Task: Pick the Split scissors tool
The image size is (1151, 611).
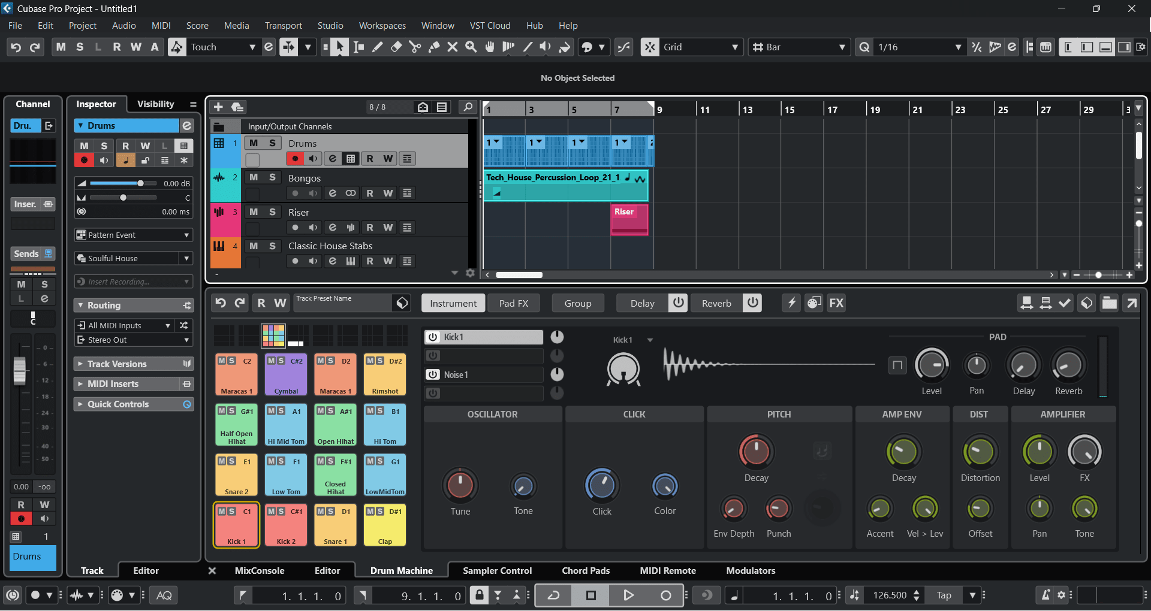Action: point(415,47)
